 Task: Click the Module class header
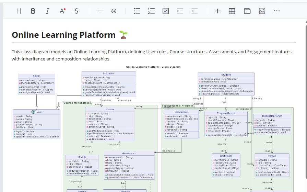click(x=82, y=157)
